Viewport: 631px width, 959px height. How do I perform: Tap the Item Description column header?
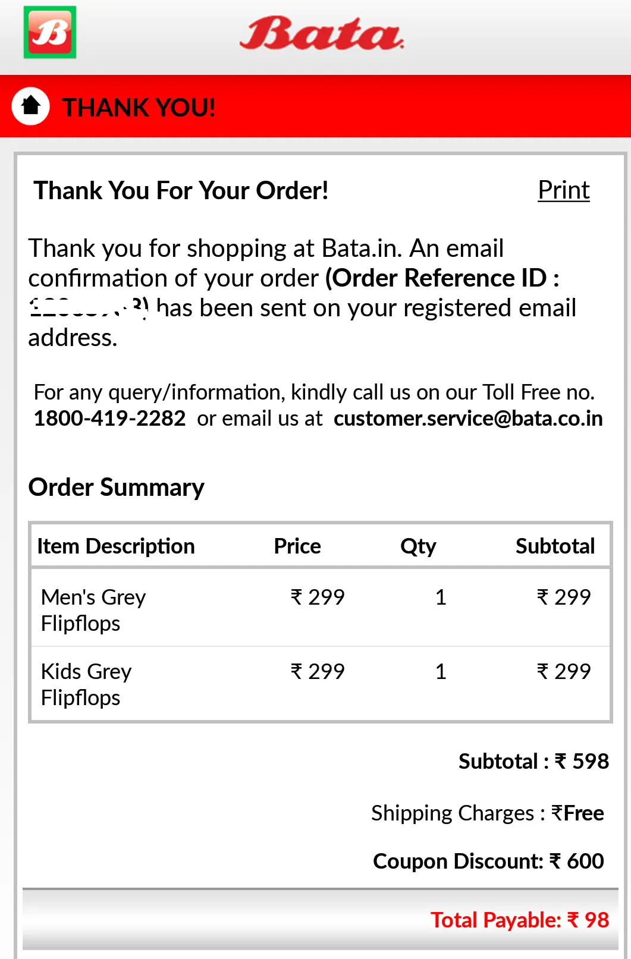[116, 546]
